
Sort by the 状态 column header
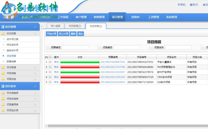80,57
